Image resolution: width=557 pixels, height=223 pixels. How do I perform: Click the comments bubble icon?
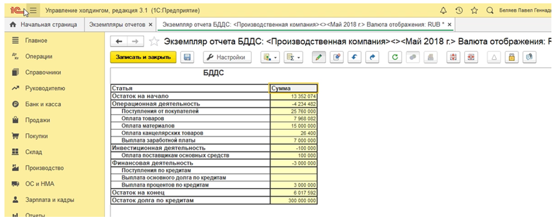[x=529, y=57]
